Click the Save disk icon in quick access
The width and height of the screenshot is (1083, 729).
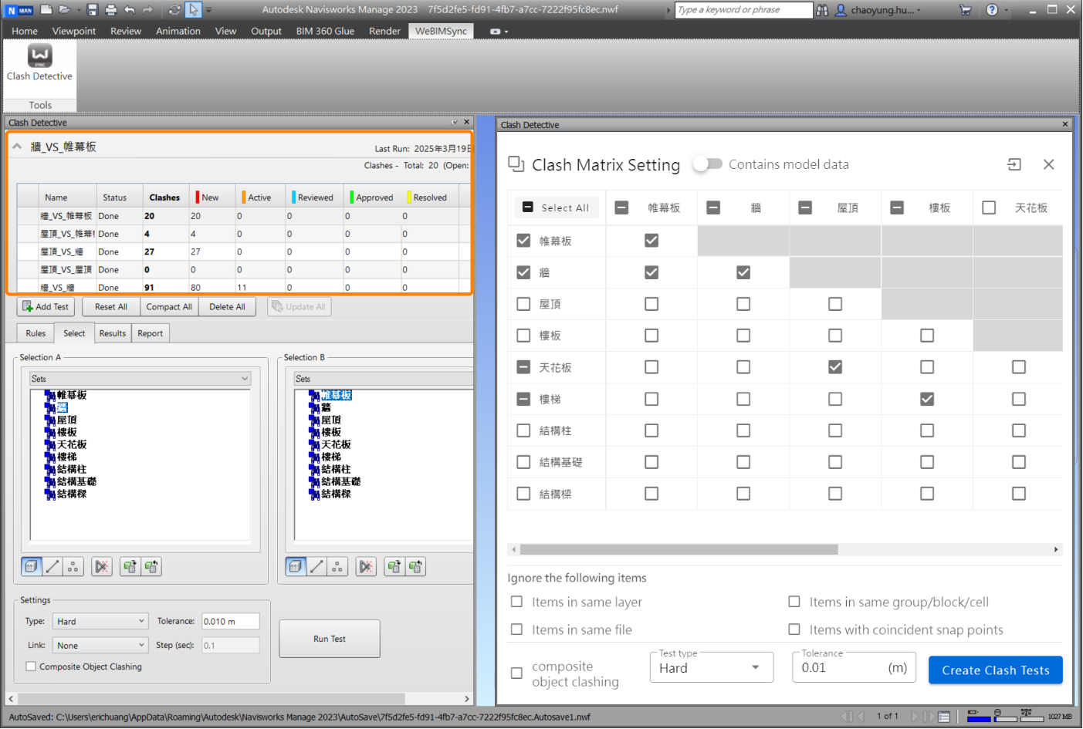point(93,9)
